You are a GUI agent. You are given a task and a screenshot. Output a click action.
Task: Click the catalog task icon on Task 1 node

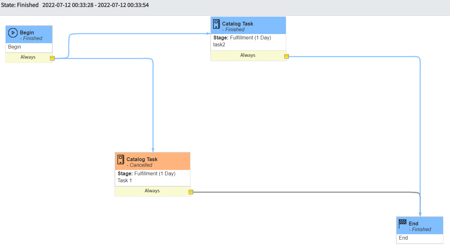(x=120, y=159)
